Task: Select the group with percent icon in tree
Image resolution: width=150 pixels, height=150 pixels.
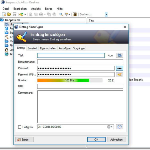Action: [x=9, y=24]
